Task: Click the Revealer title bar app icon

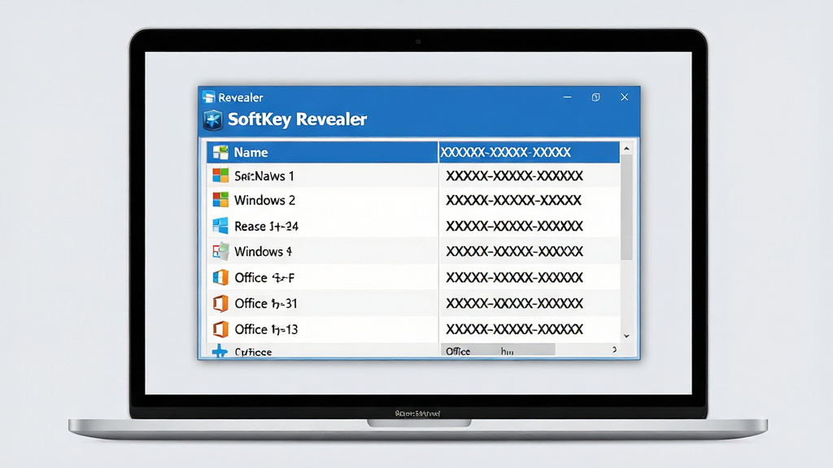Action: (x=209, y=97)
